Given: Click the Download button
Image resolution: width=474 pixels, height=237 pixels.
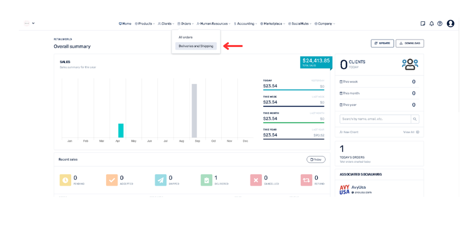Looking at the screenshot, I should 410,43.
